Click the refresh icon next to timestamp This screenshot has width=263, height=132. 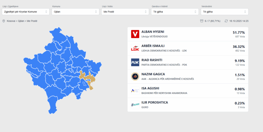[x=226, y=21]
